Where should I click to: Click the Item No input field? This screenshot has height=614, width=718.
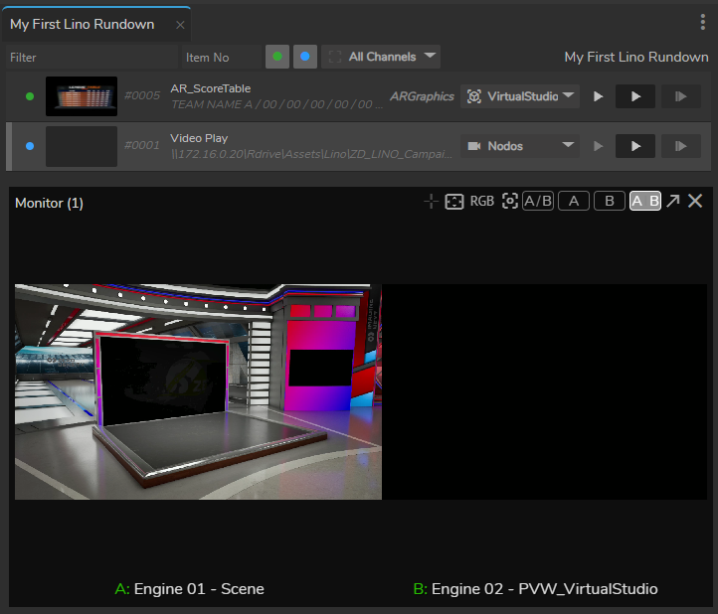pos(221,58)
